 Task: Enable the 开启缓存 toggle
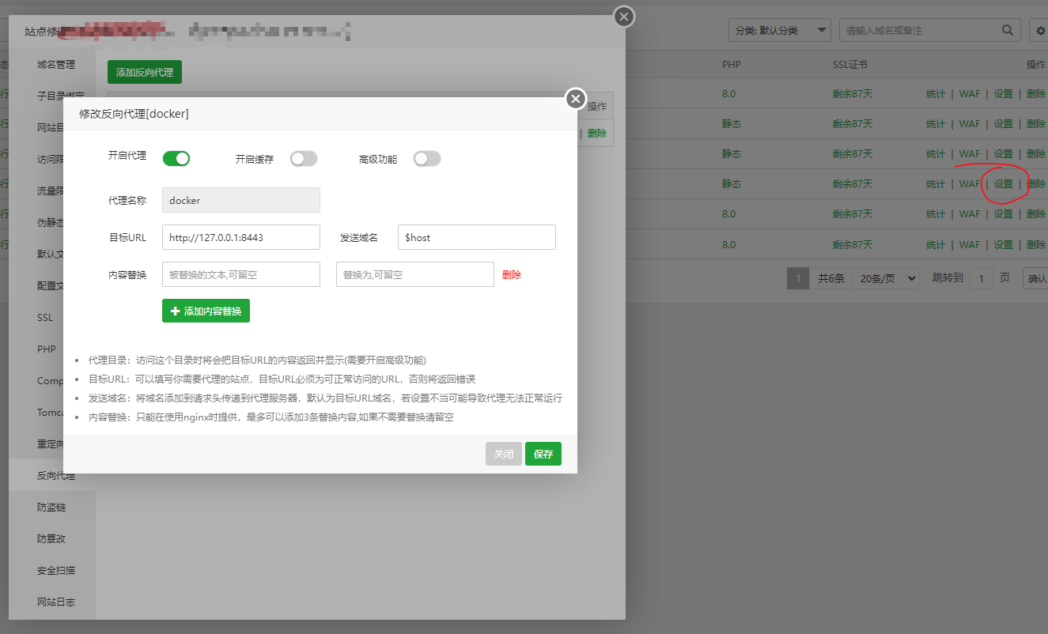[x=304, y=158]
